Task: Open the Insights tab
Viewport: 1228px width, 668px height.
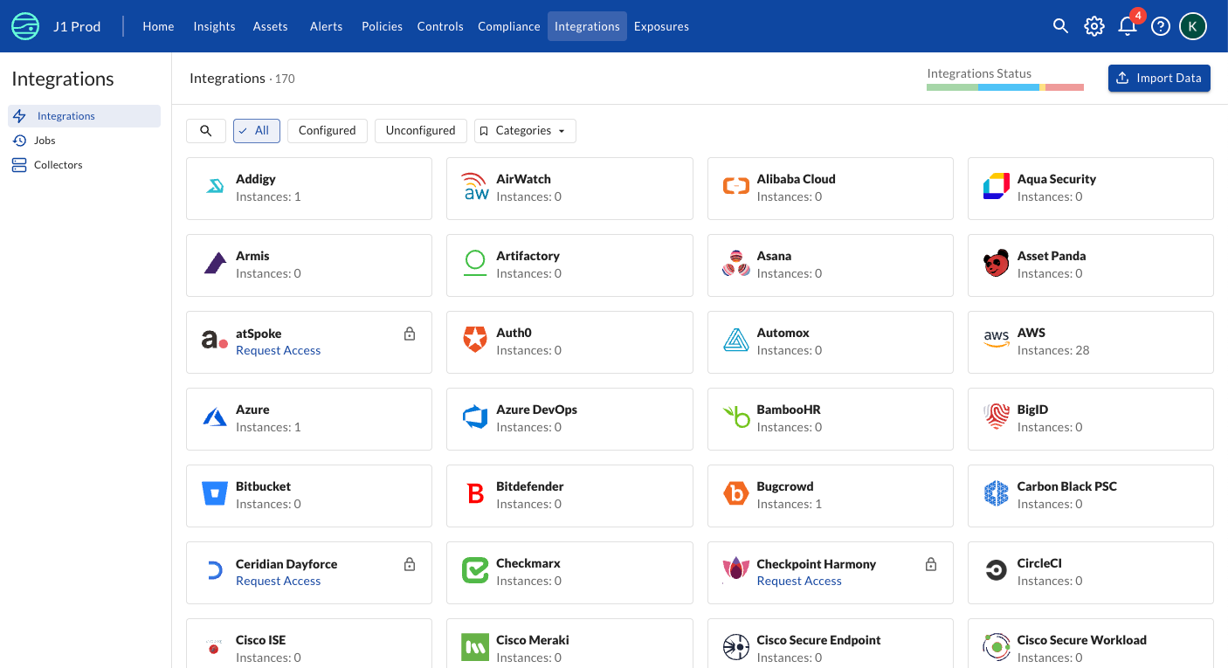Action: click(x=214, y=26)
